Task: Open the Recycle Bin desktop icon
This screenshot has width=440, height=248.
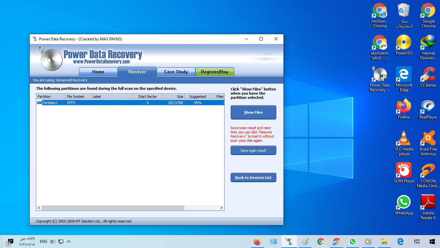Action: pyautogui.click(x=404, y=15)
